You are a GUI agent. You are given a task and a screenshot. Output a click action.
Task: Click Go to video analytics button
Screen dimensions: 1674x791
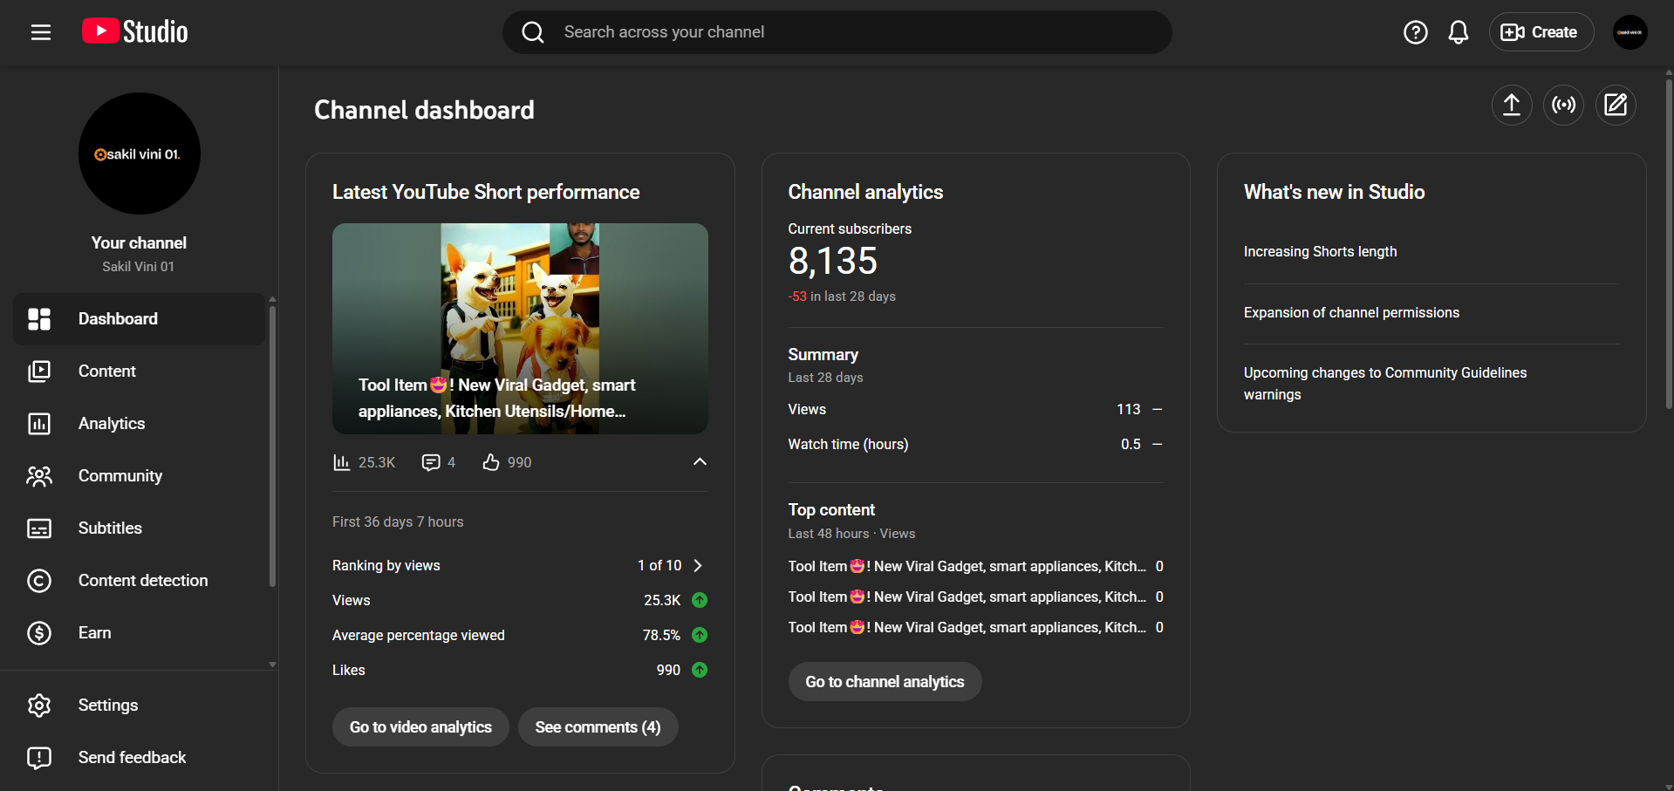[420, 727]
